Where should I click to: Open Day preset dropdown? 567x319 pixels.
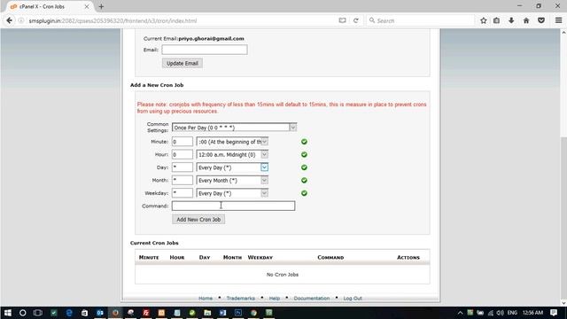click(x=232, y=167)
